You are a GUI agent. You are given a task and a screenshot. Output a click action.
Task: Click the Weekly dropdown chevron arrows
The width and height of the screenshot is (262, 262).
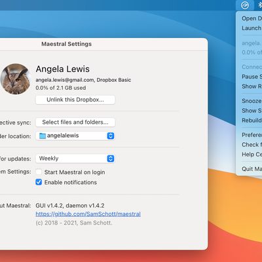(x=111, y=159)
